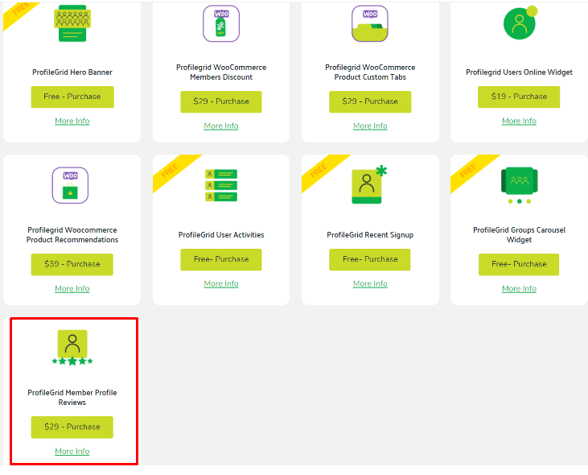Purchase Member Profile Reviews for $29

[x=72, y=427]
